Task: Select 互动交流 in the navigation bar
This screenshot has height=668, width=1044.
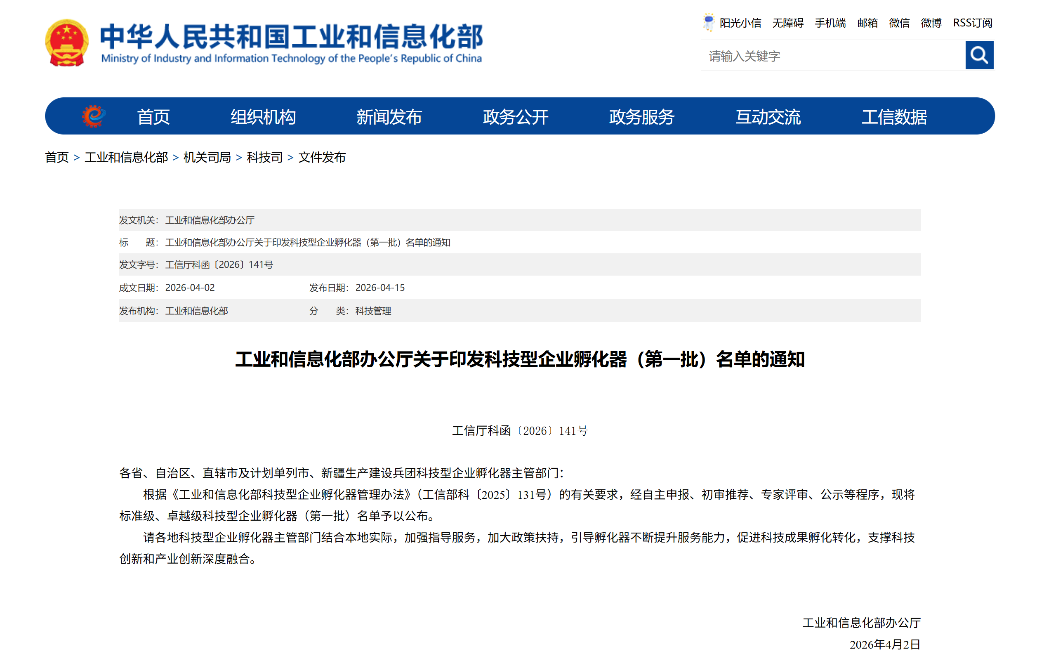Action: click(x=768, y=117)
